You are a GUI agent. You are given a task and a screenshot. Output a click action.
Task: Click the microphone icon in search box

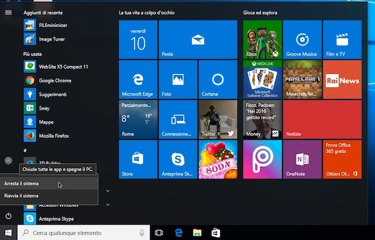click(142, 233)
